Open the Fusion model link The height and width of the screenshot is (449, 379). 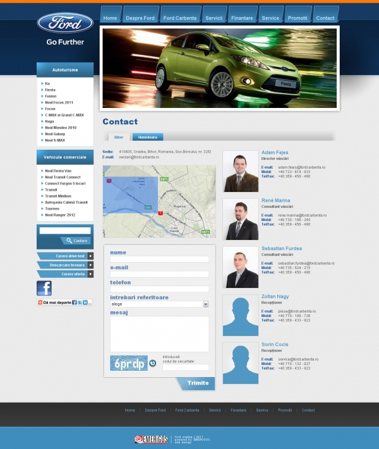51,96
